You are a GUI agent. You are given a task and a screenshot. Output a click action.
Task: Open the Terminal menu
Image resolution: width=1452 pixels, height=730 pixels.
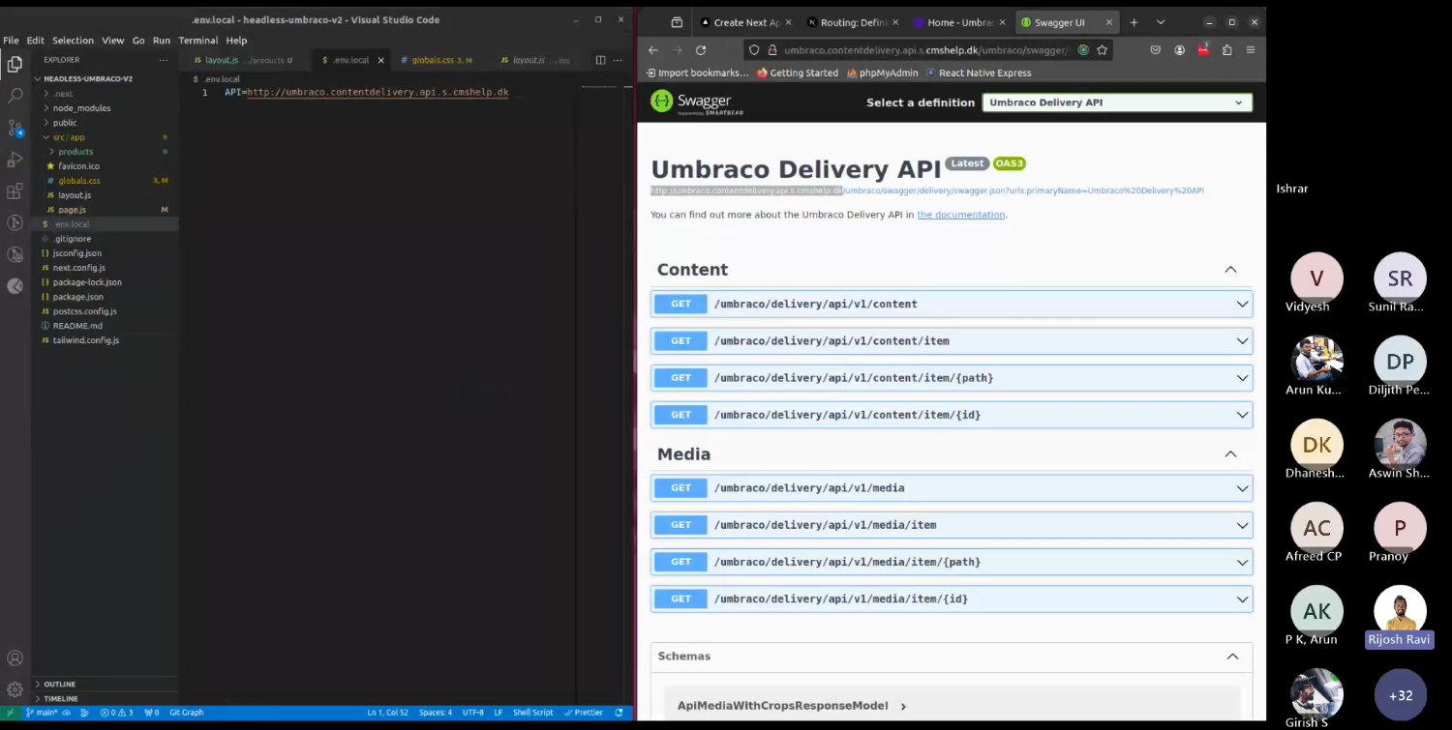pos(197,41)
